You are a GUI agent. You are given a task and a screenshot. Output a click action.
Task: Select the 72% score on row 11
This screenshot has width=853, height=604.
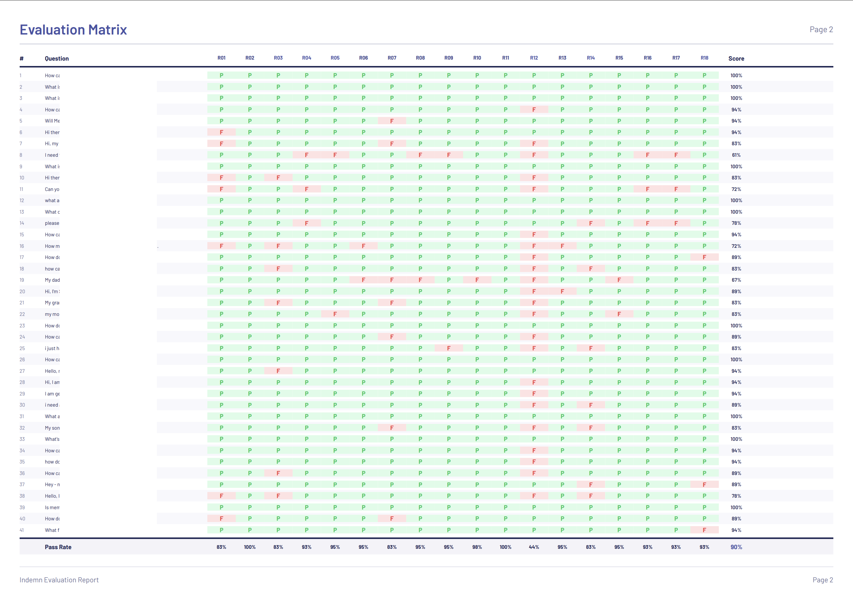[x=736, y=189]
